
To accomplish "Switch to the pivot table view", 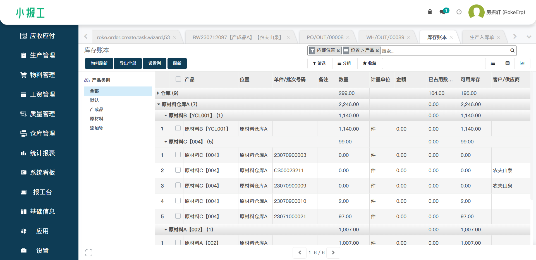I will [x=507, y=63].
